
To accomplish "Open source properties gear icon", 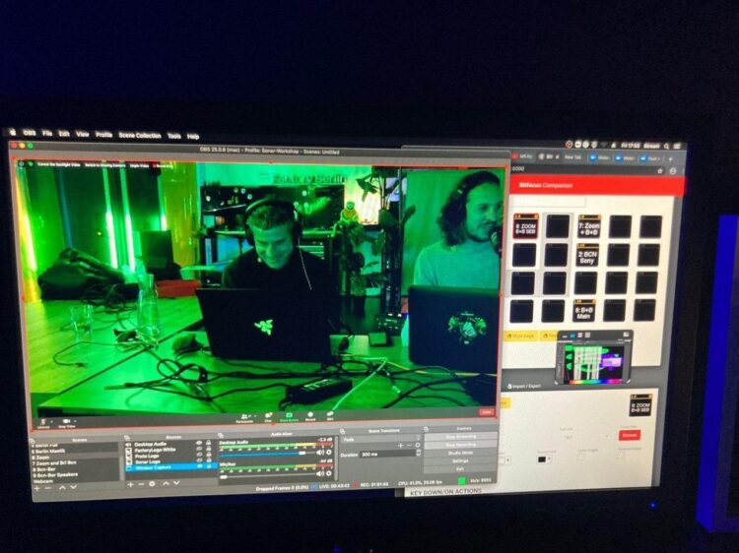I will [152, 484].
